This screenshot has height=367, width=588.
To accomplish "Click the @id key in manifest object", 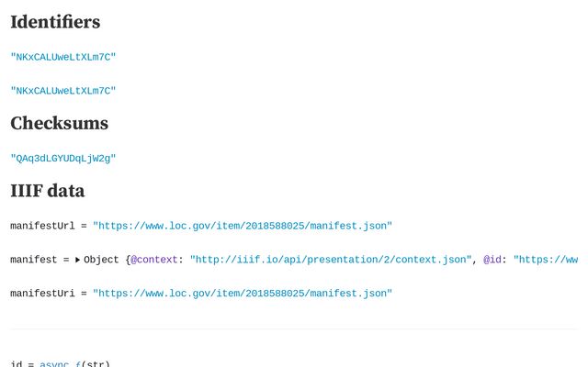I will (x=492, y=260).
